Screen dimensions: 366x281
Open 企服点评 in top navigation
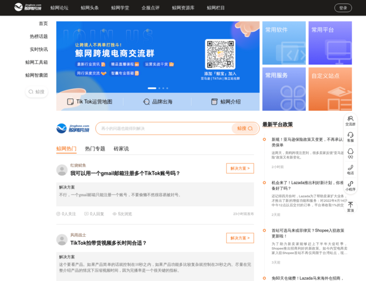[150, 8]
